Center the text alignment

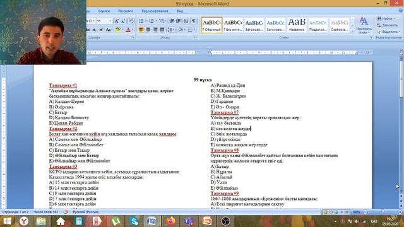point(148,30)
